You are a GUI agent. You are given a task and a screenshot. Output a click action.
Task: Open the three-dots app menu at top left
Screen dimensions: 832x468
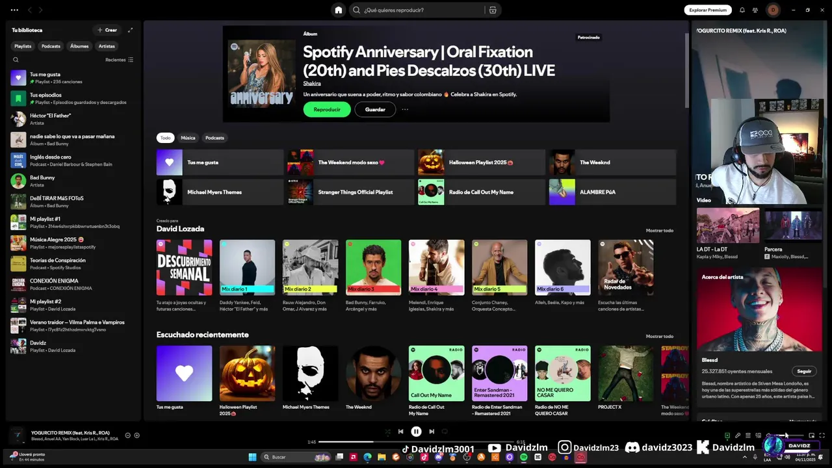click(14, 10)
